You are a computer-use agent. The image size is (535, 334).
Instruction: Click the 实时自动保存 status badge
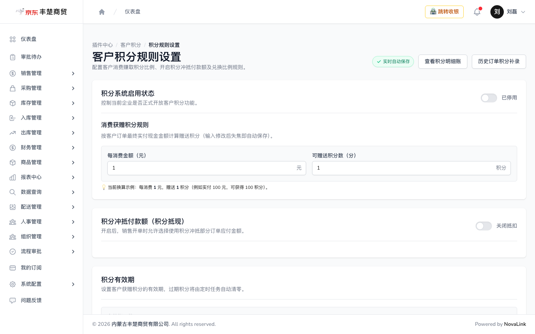393,62
